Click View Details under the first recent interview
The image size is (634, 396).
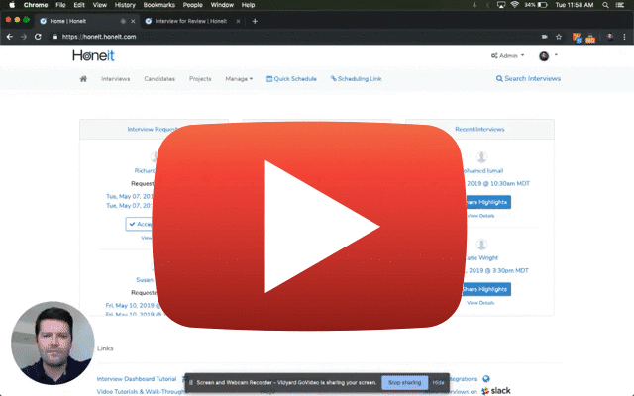(x=480, y=216)
